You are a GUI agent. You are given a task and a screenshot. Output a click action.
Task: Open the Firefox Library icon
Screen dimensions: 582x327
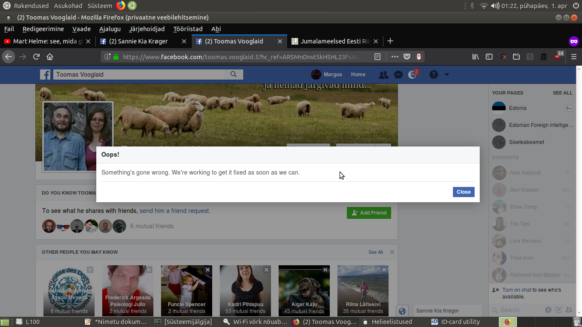pyautogui.click(x=476, y=57)
